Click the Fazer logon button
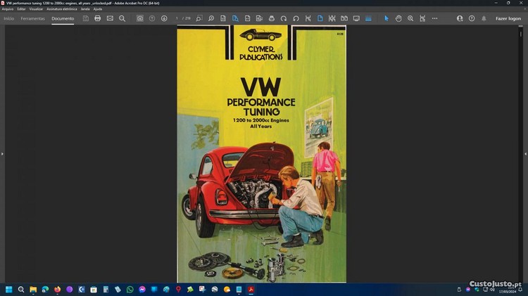 pos(508,18)
